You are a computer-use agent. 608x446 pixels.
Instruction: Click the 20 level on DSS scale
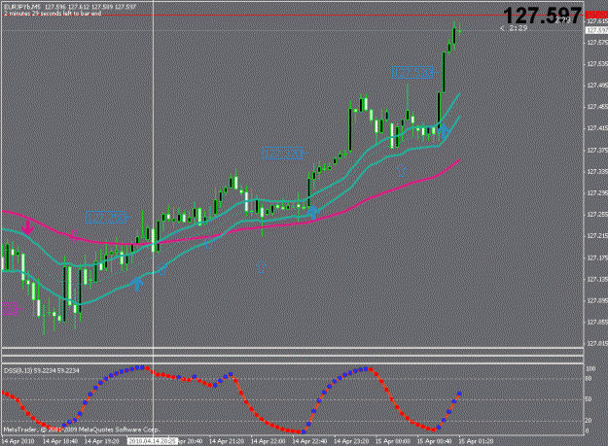pyautogui.click(x=589, y=421)
